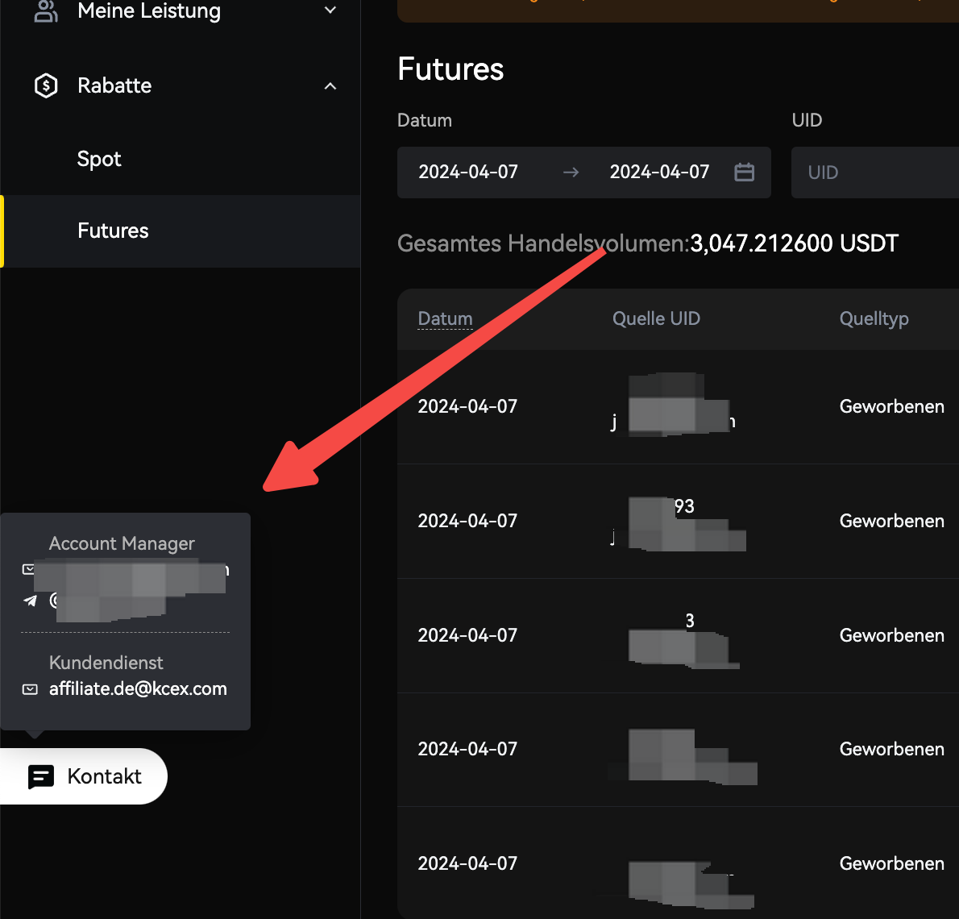Screen dimensions: 959x919
Task: Click the Datum column header
Action: click(445, 318)
